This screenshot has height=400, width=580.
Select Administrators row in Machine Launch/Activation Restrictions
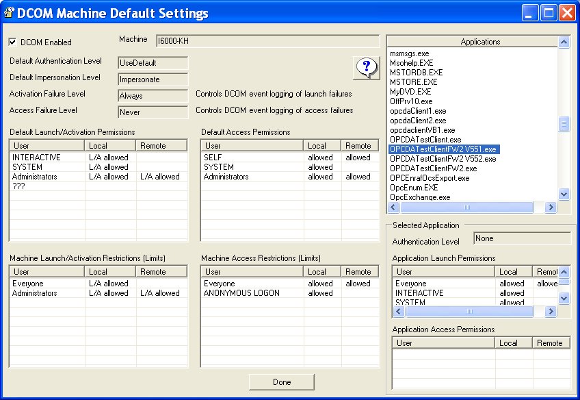[98, 293]
